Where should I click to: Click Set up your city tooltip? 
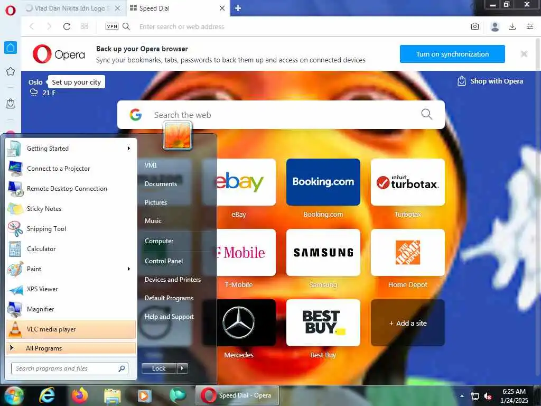click(76, 82)
